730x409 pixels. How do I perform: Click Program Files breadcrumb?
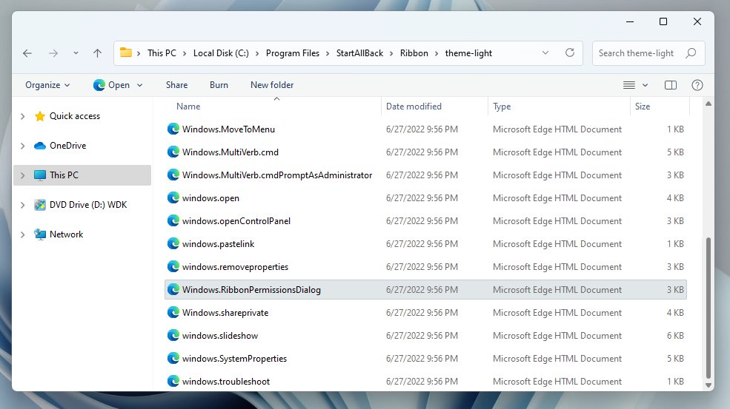coord(293,53)
